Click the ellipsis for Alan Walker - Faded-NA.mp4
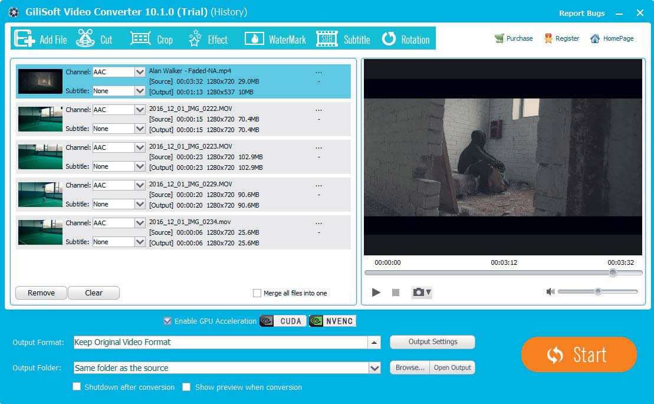The image size is (654, 404). pyautogui.click(x=318, y=73)
